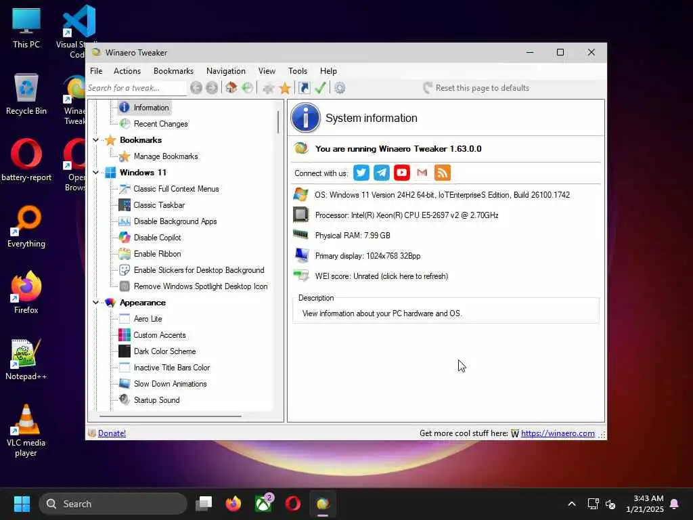Open the Telegram social link icon
The image size is (693, 520).
coord(382,173)
